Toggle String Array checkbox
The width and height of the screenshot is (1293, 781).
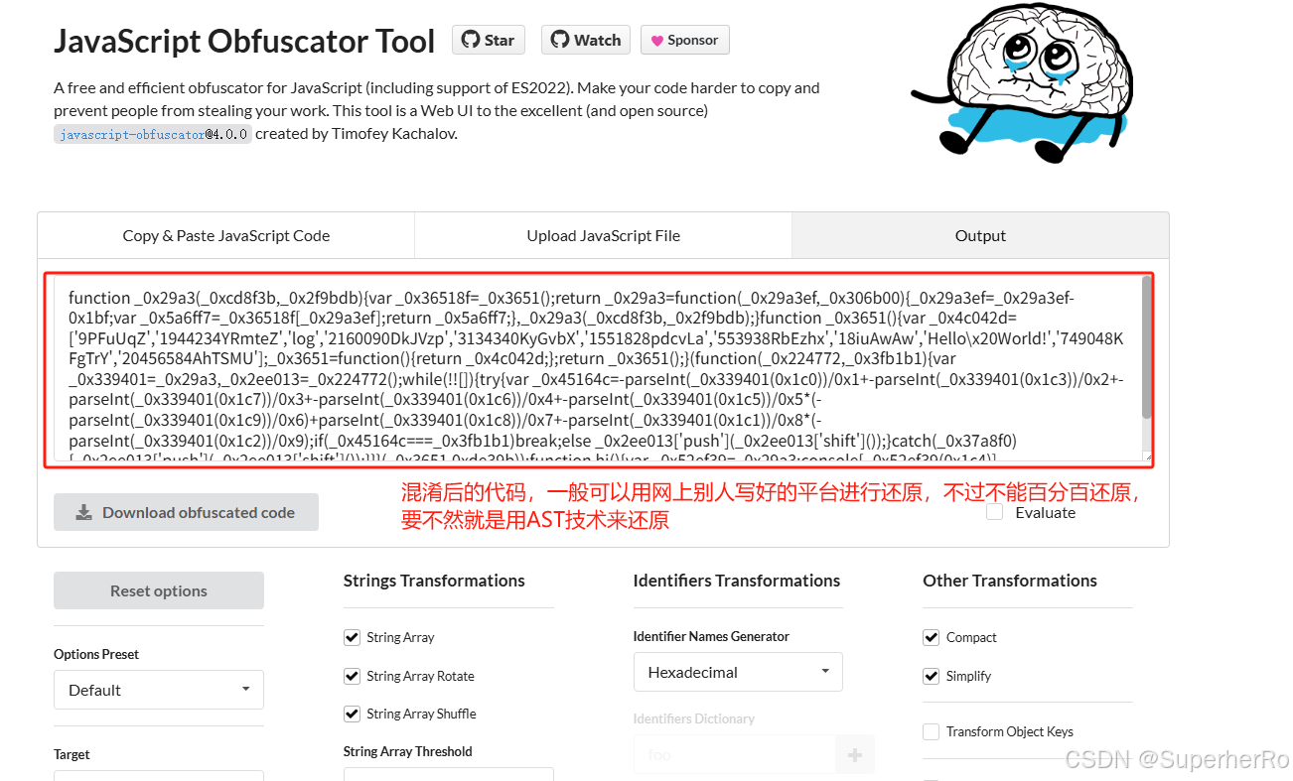352,637
